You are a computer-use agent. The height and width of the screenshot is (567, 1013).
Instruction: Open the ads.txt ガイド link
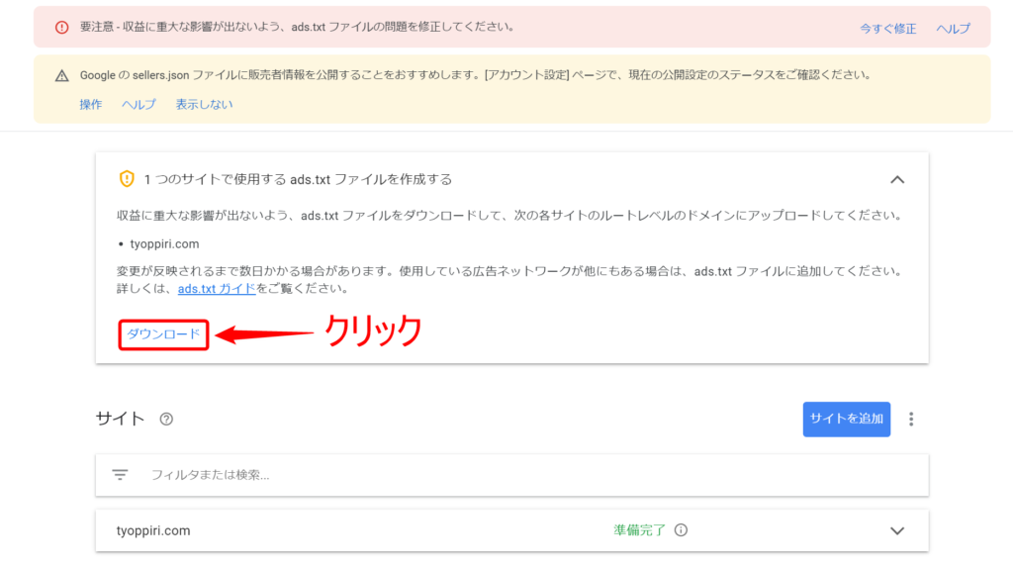(x=217, y=288)
